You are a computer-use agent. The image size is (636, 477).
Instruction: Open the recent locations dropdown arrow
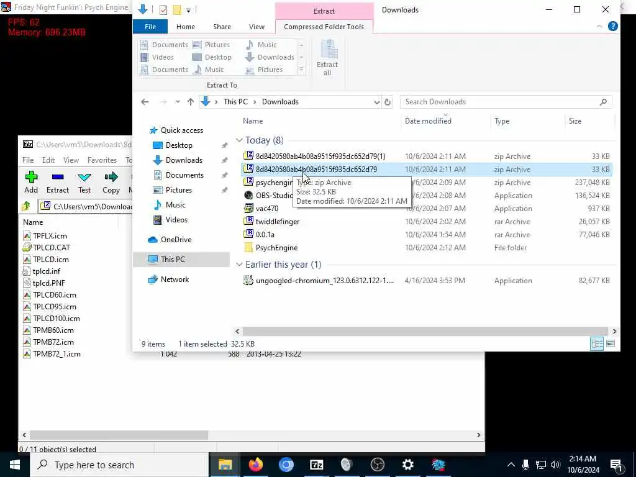(178, 102)
